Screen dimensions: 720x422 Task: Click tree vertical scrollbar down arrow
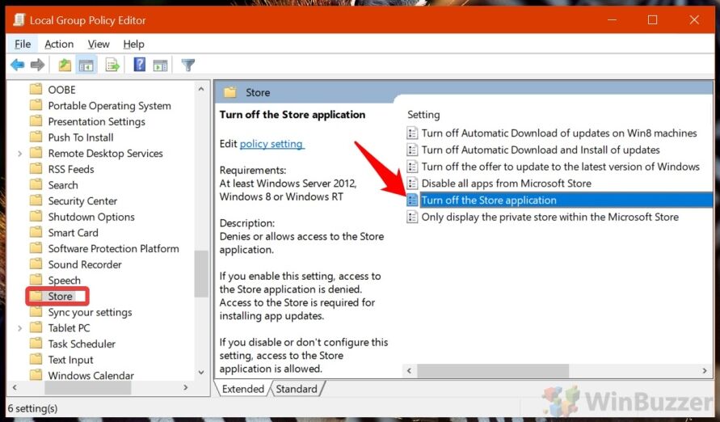point(201,373)
